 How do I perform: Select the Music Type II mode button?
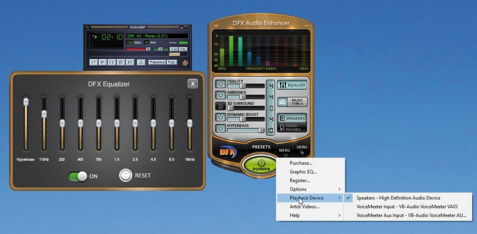292,102
